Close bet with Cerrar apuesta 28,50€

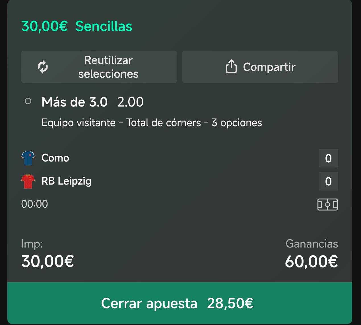180,303
